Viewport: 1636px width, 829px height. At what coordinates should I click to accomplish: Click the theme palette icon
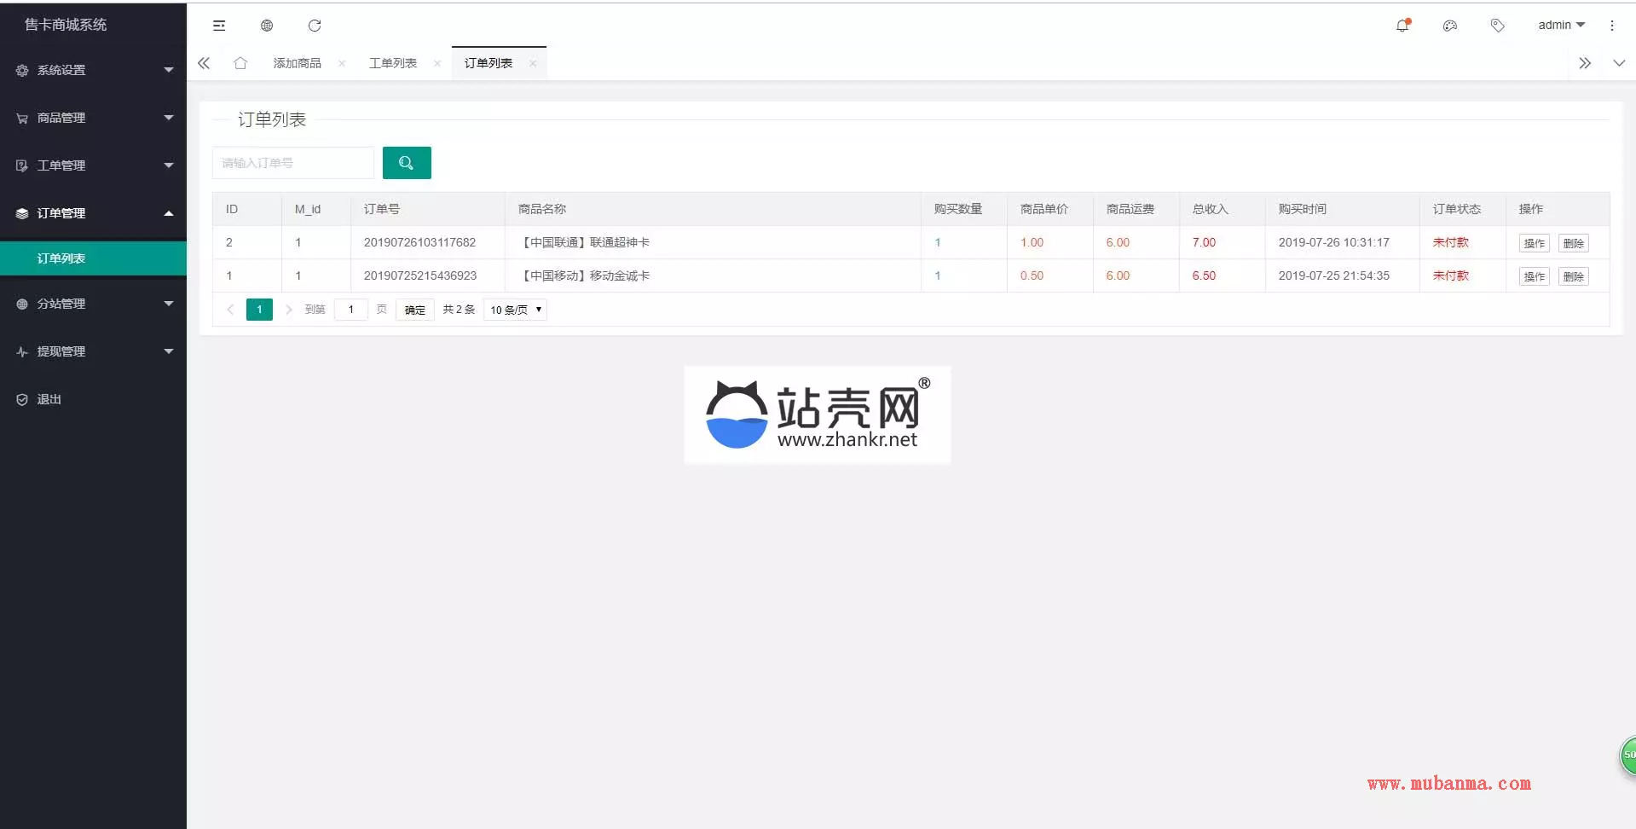click(1450, 26)
